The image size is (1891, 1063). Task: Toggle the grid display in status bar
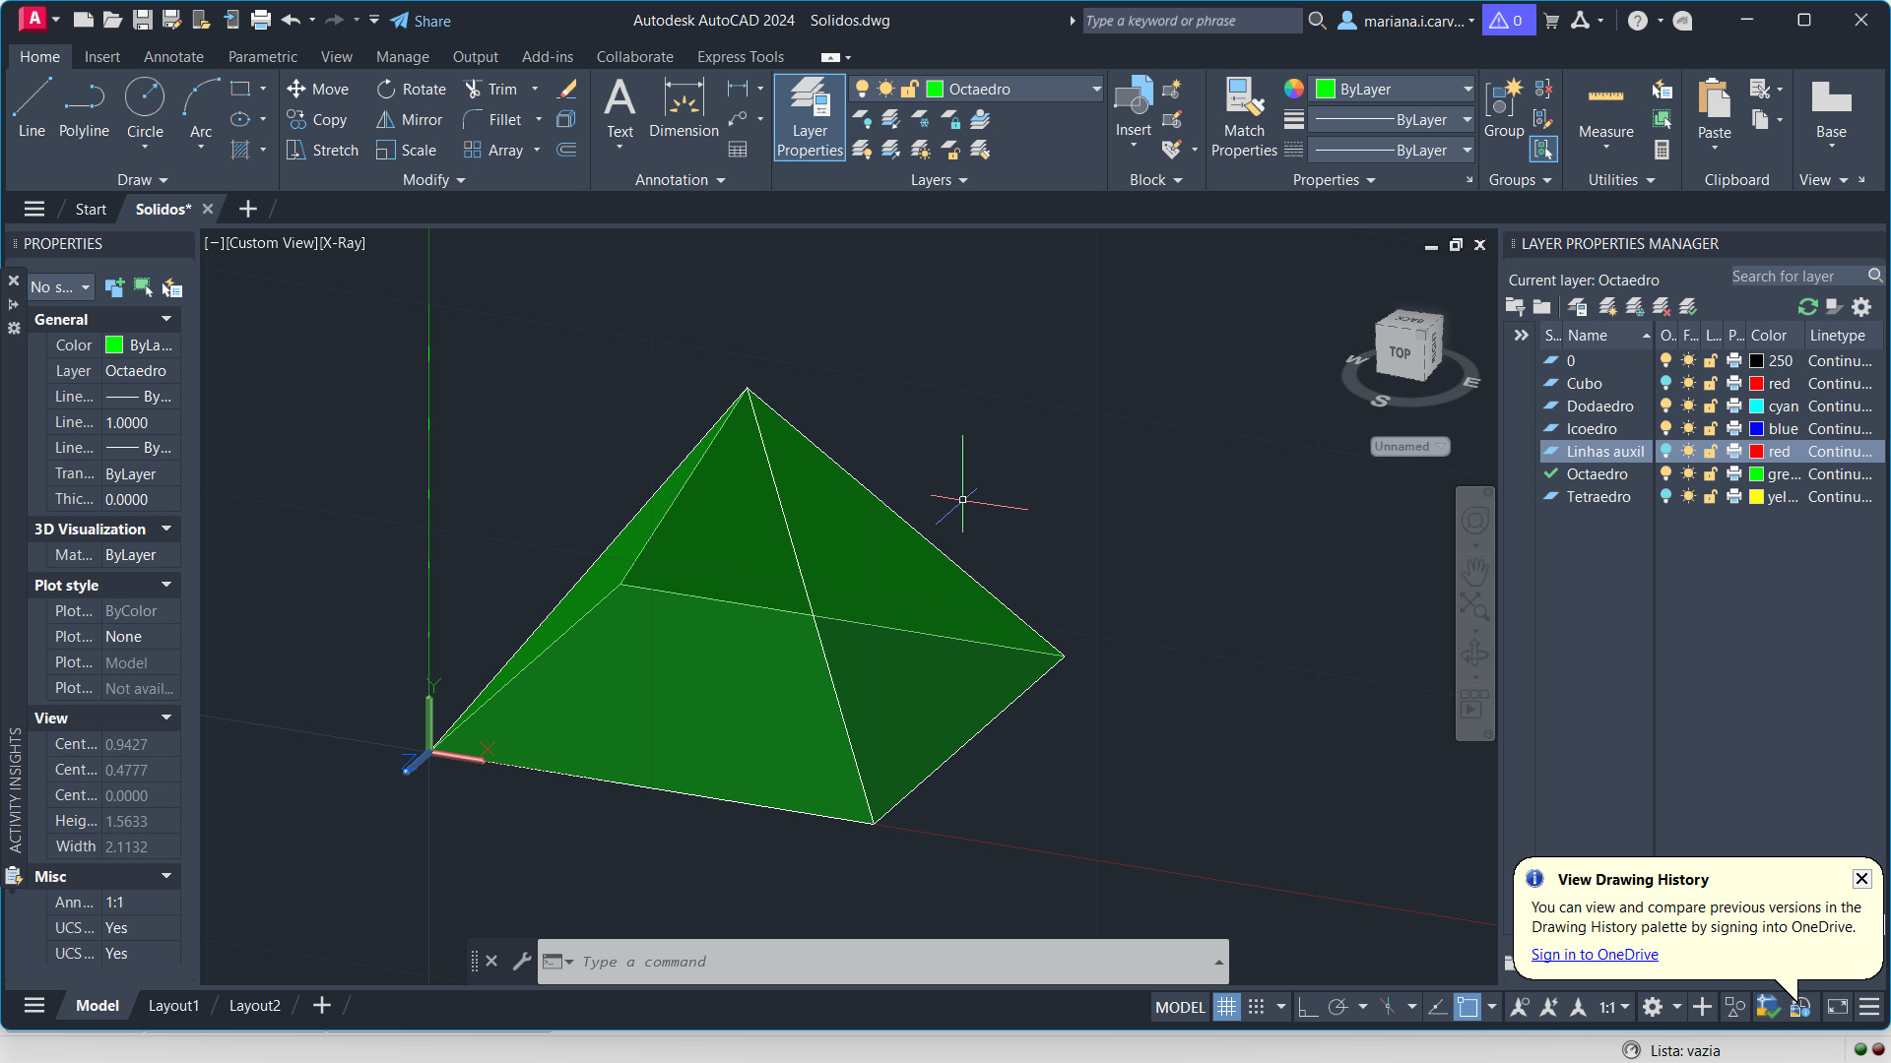tap(1226, 1007)
